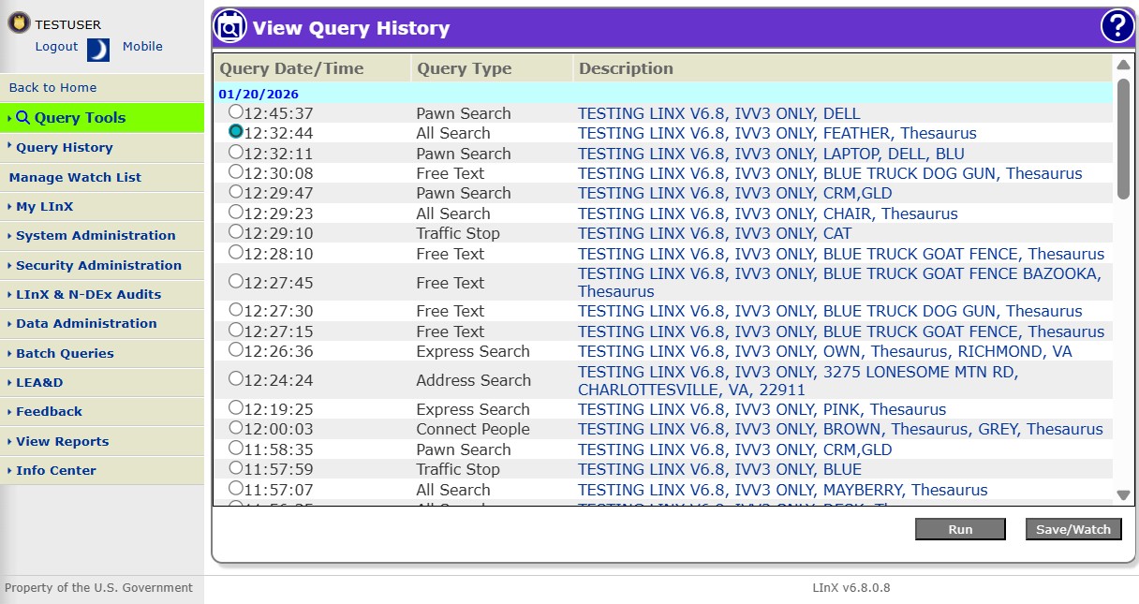Select the 12:30:08 Free Text radio button

(x=236, y=172)
